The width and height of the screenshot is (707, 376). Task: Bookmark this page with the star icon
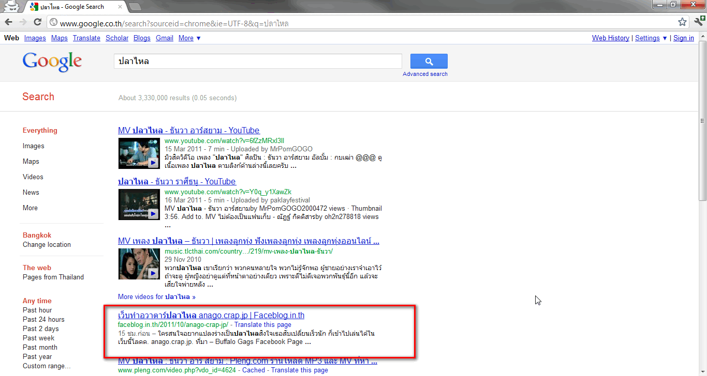click(683, 22)
